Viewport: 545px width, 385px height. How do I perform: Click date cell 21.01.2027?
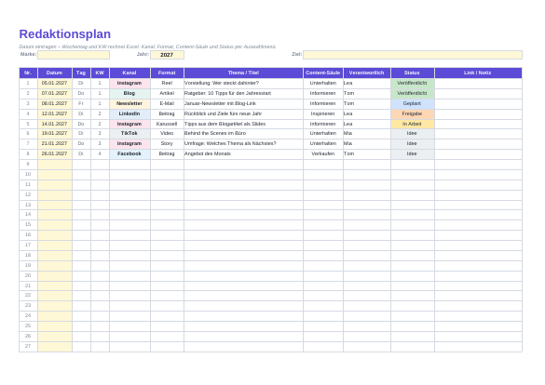point(55,143)
